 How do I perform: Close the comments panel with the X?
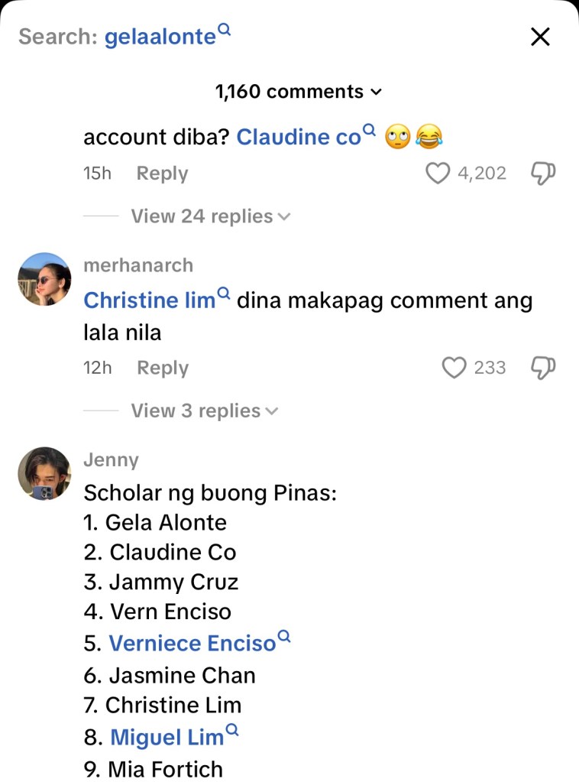pos(540,37)
